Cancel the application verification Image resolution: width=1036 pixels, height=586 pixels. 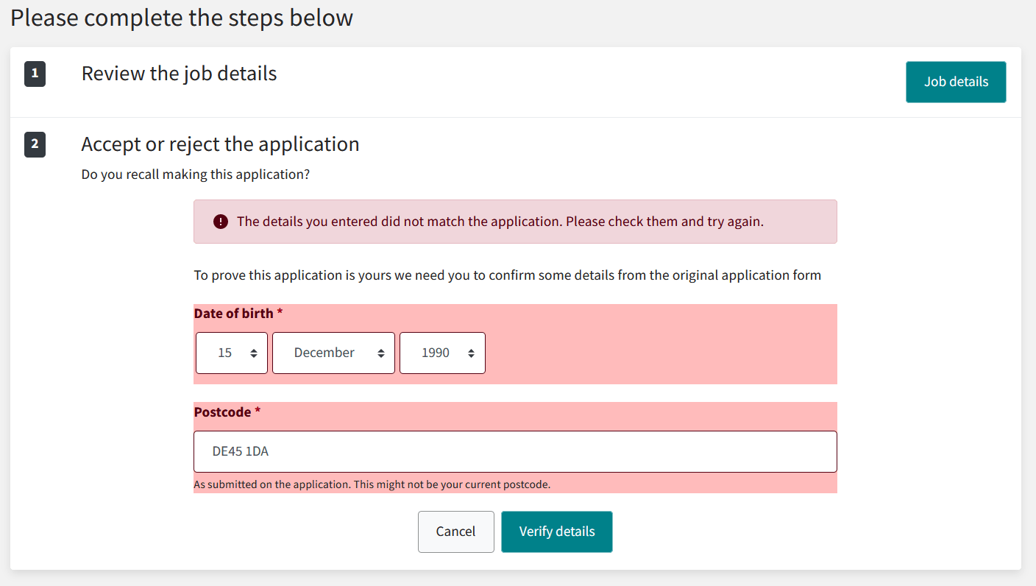tap(455, 532)
